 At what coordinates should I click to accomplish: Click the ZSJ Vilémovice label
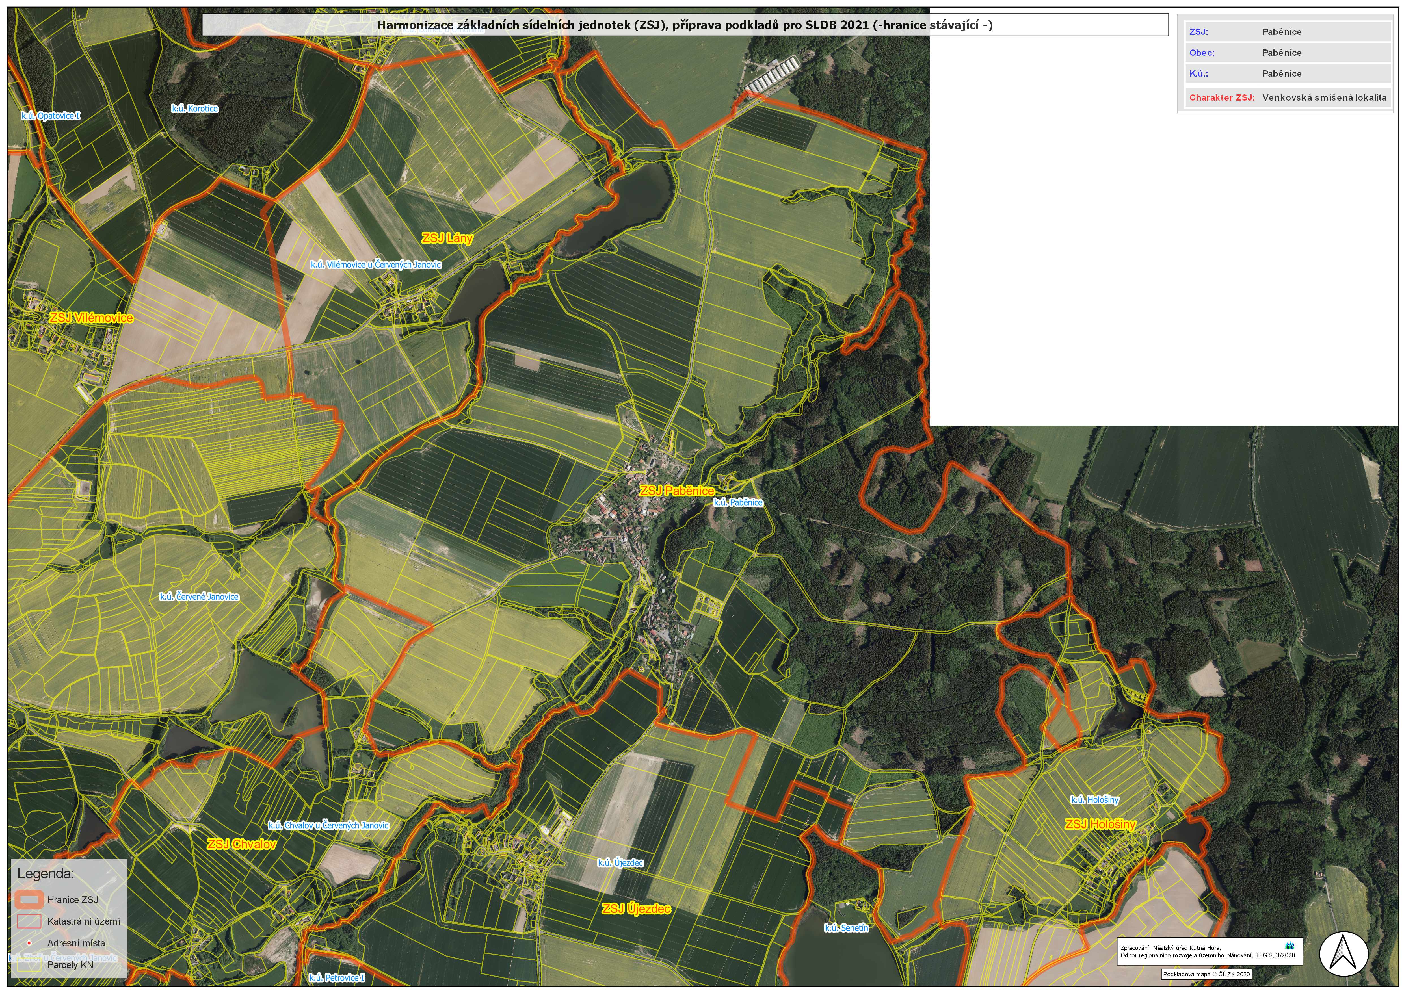[91, 318]
